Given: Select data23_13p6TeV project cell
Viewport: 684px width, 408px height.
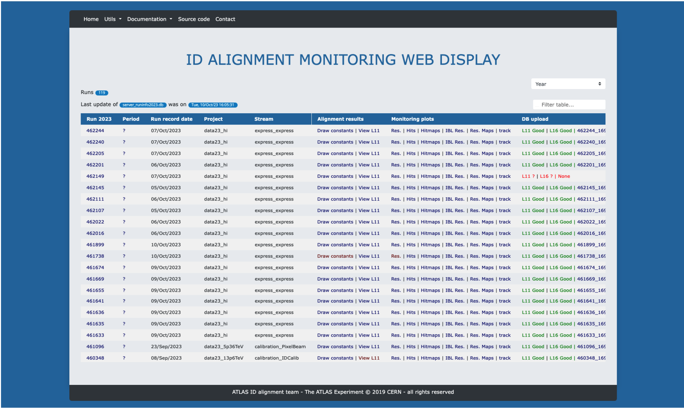Looking at the screenshot, I should (224, 358).
